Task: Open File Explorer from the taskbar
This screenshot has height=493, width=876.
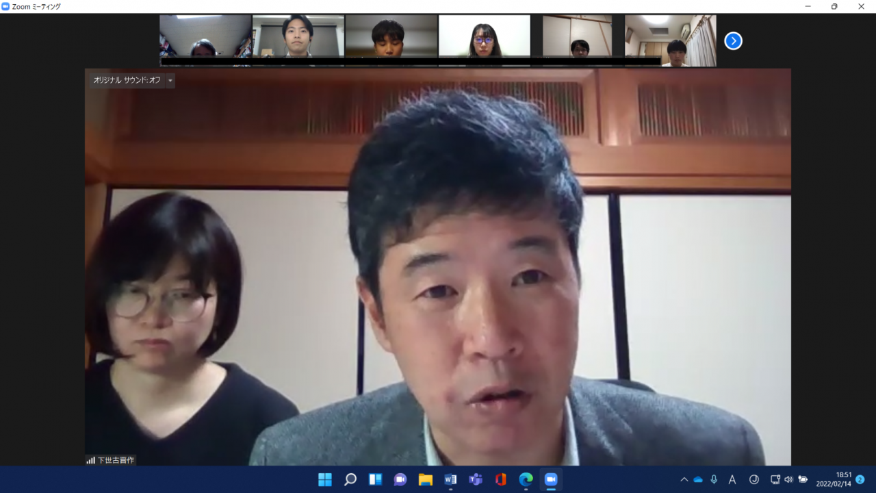Action: tap(425, 479)
